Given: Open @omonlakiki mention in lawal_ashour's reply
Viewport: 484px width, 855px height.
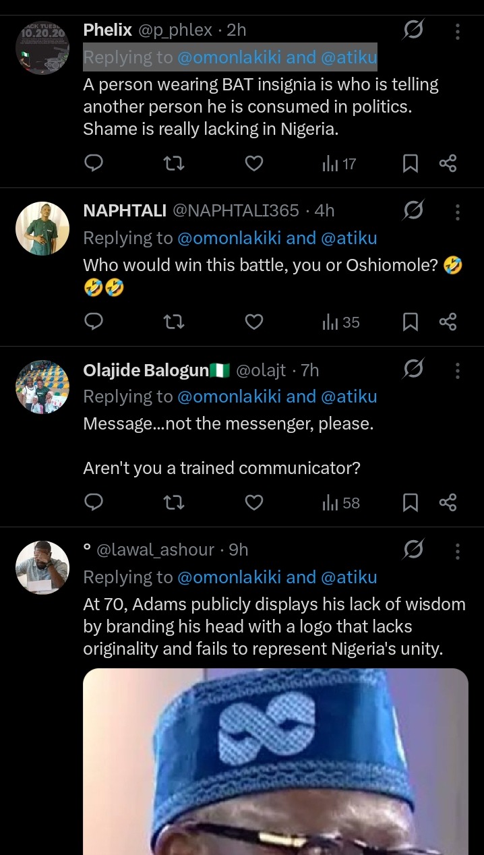Looking at the screenshot, I should [229, 577].
